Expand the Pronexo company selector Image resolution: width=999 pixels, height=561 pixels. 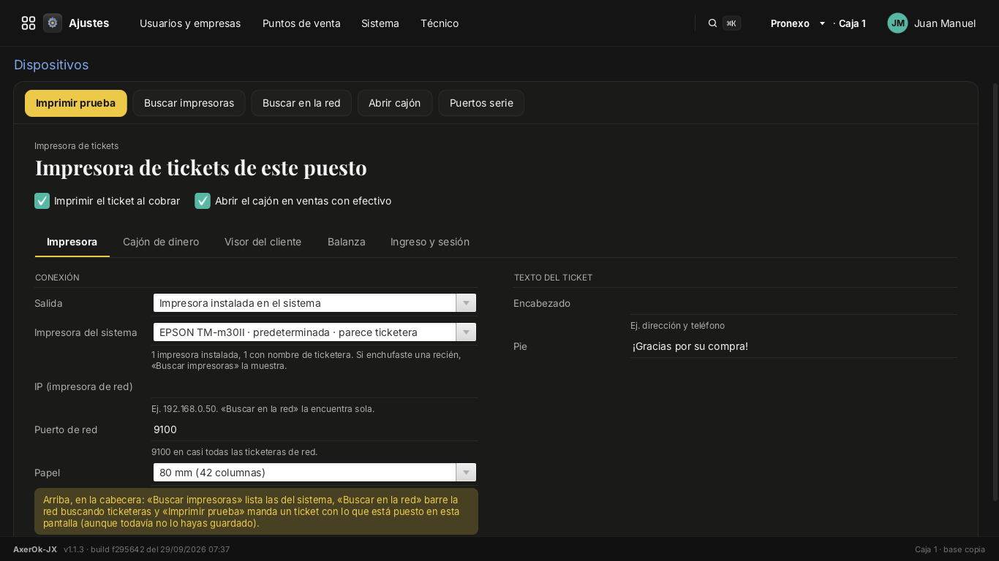click(x=798, y=23)
